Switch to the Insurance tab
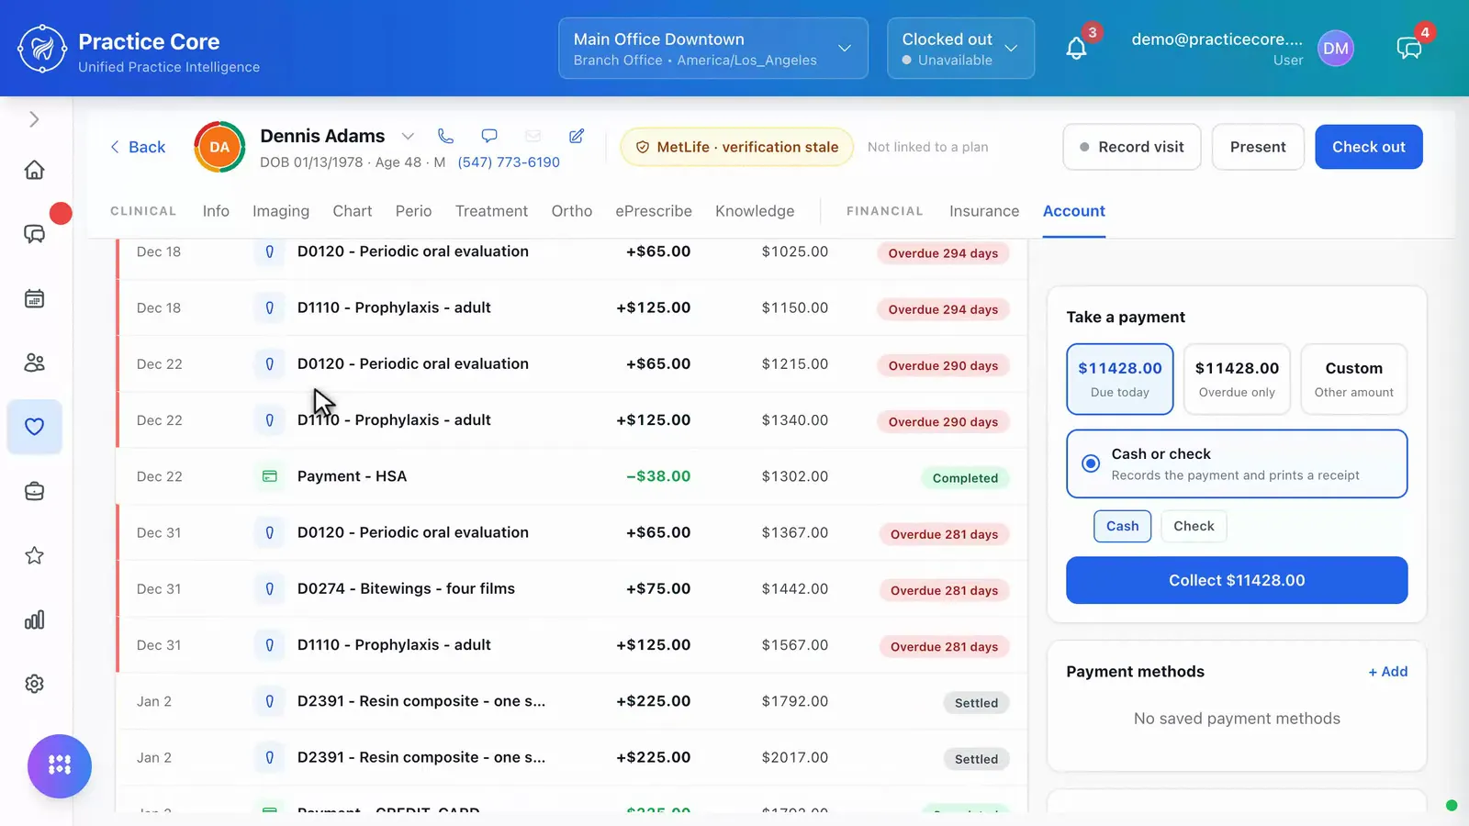This screenshot has height=826, width=1469. (x=983, y=211)
